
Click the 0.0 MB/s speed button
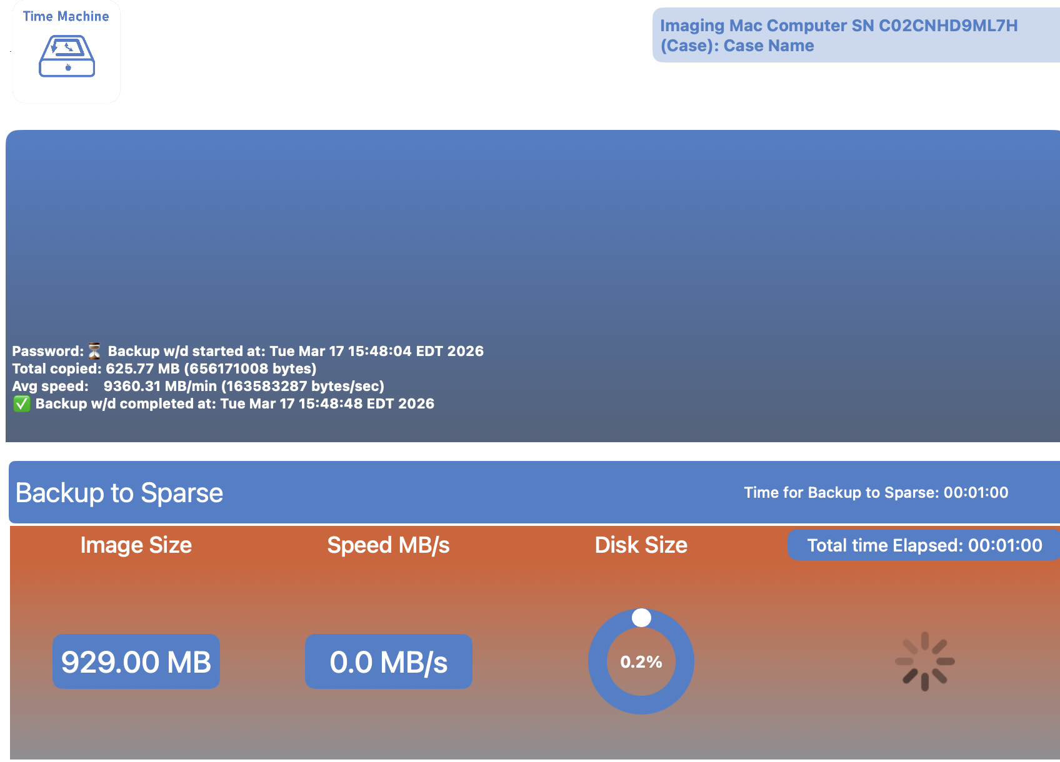click(388, 661)
